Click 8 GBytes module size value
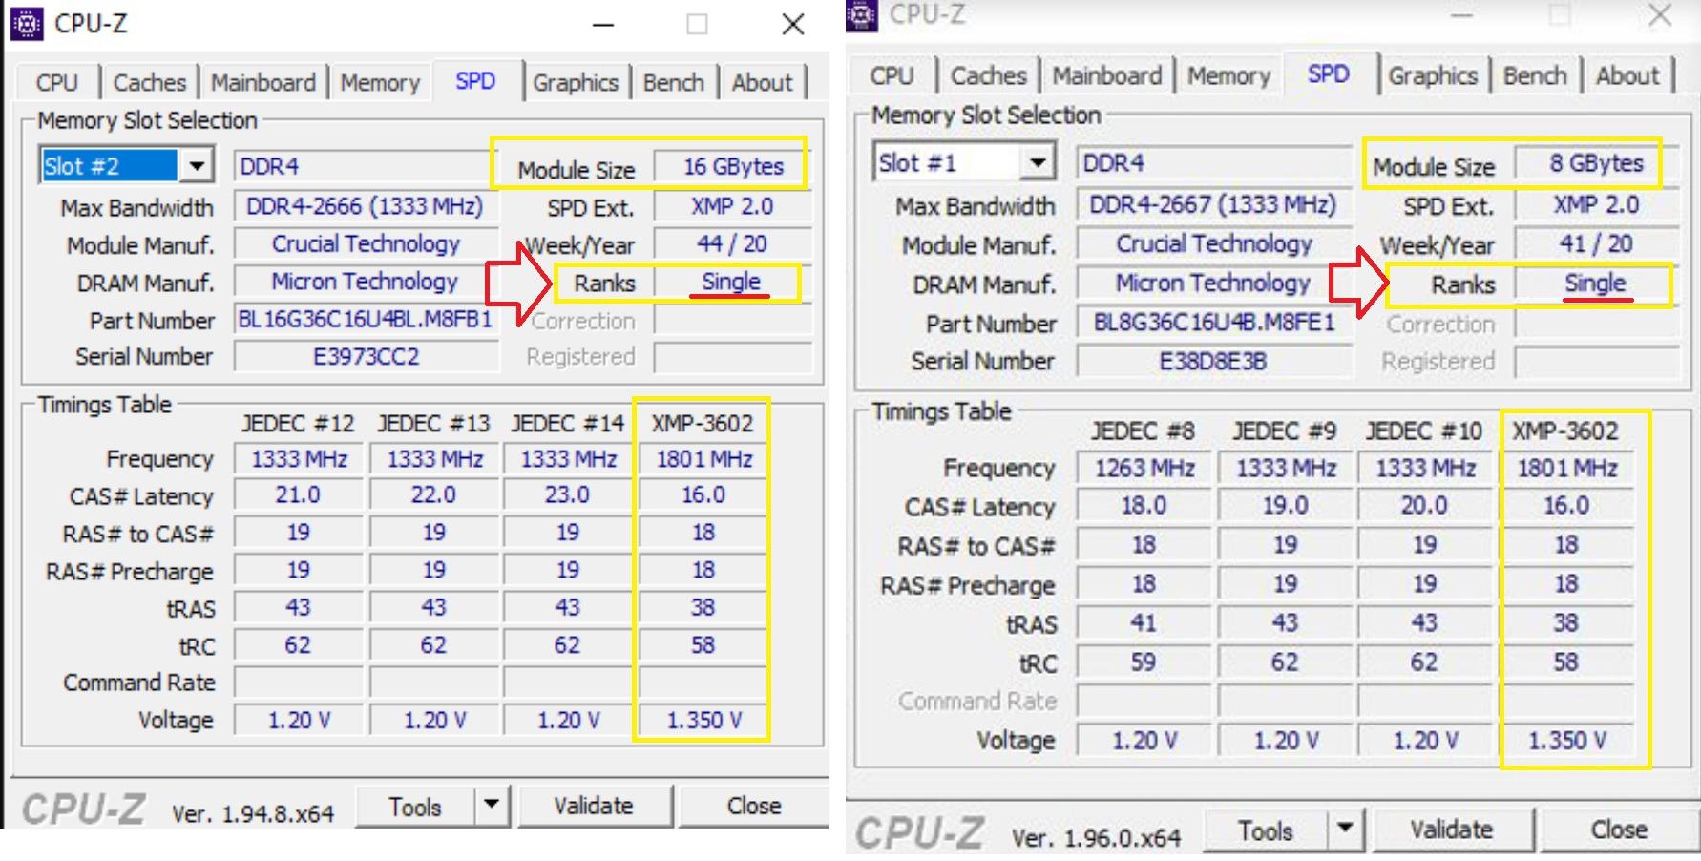 pos(1597,163)
